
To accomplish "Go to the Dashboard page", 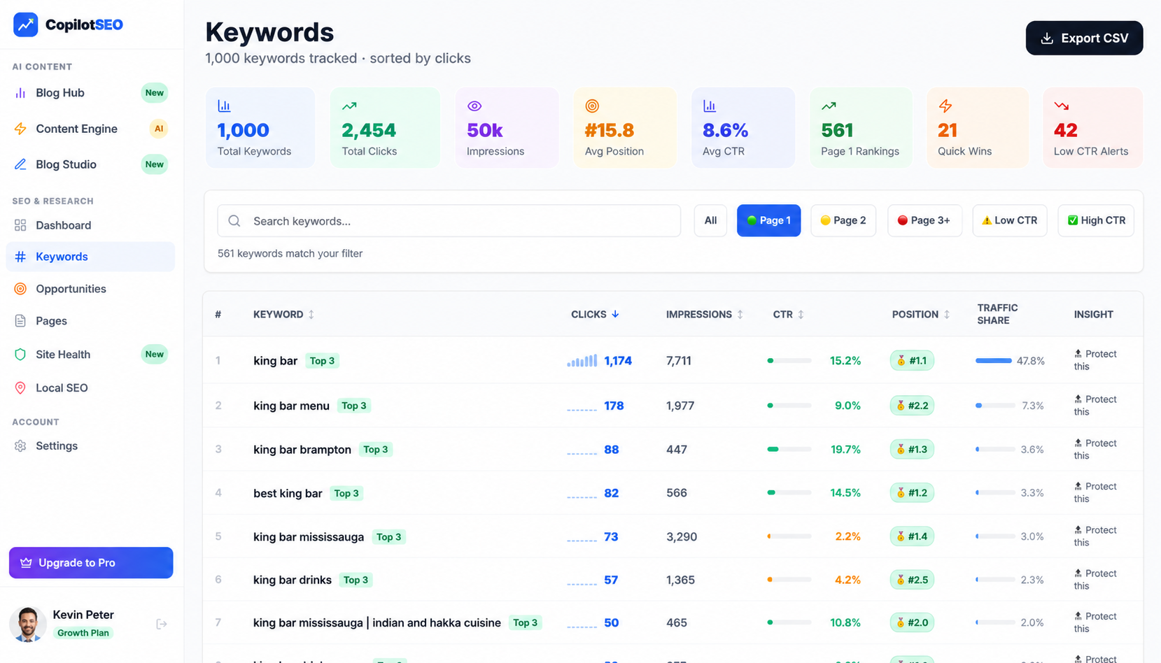I will pyautogui.click(x=90, y=225).
